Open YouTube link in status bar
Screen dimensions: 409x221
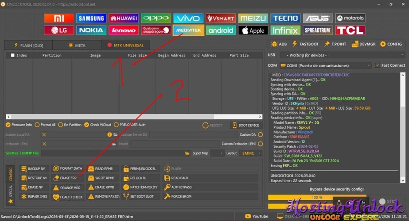(x=257, y=216)
